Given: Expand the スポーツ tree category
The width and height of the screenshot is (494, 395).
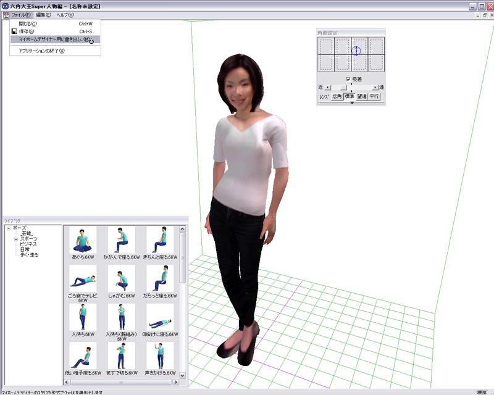Looking at the screenshot, I should click(16, 239).
